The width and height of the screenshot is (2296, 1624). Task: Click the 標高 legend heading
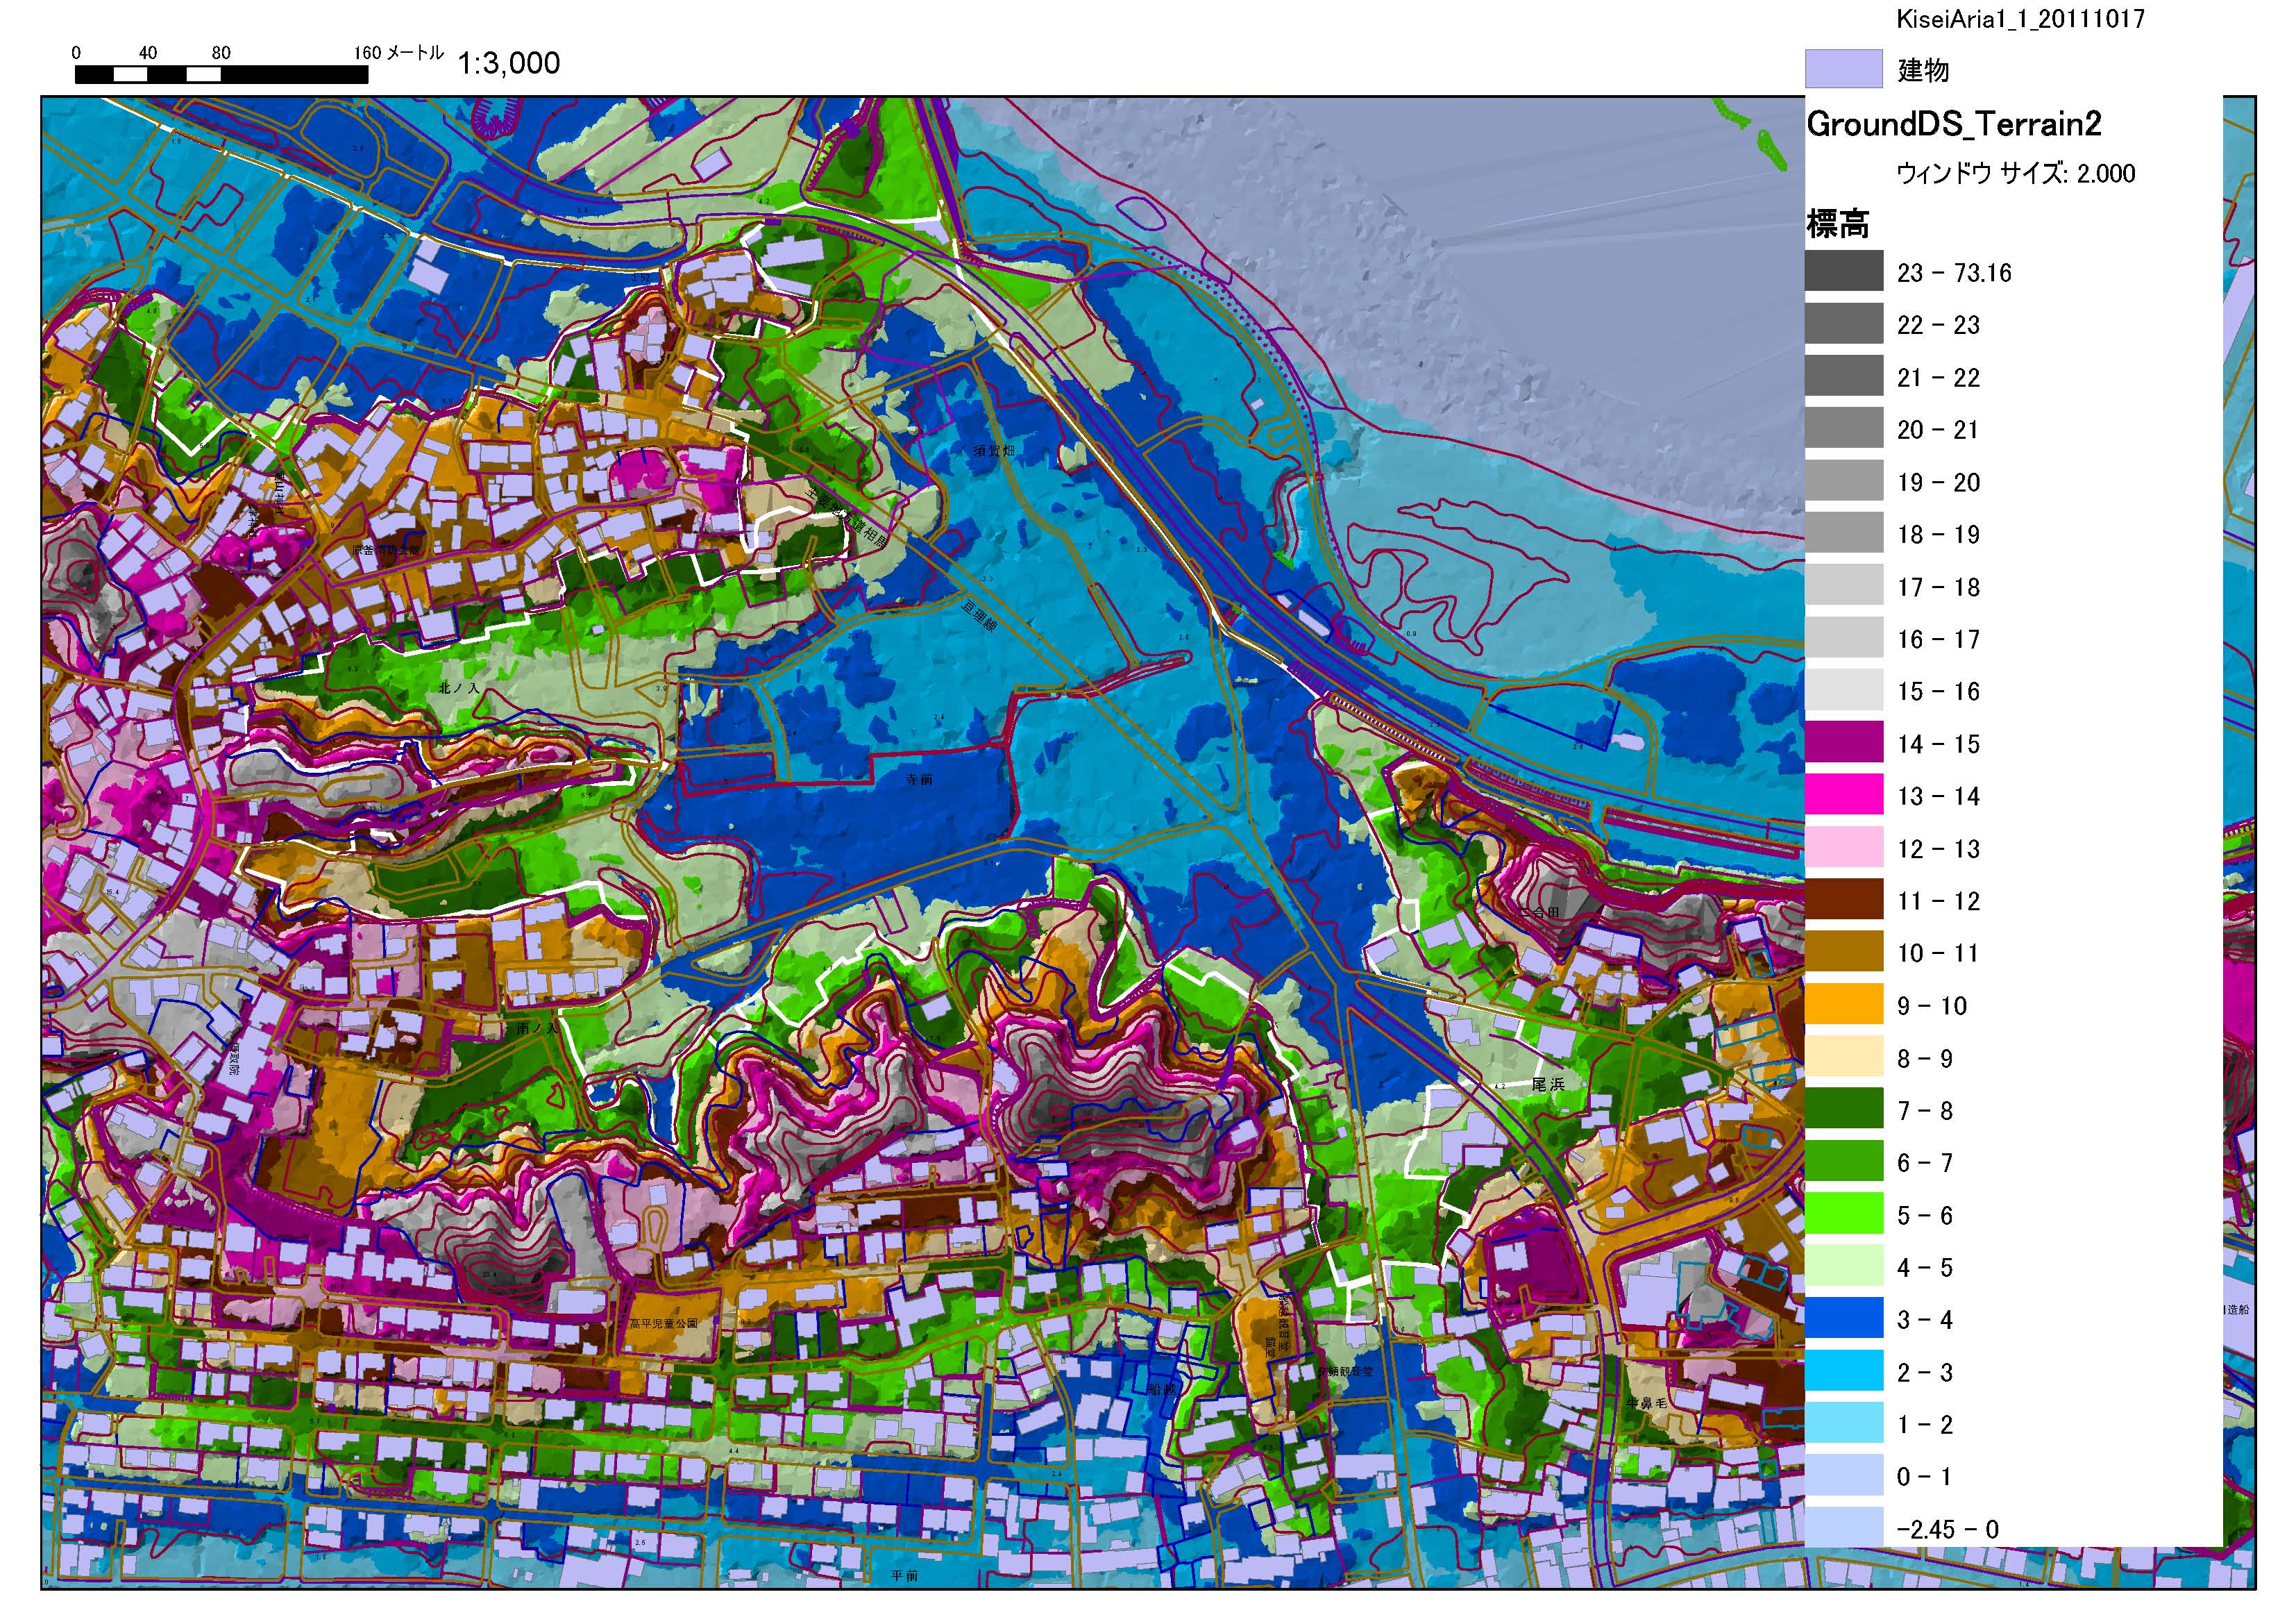pos(1837,224)
